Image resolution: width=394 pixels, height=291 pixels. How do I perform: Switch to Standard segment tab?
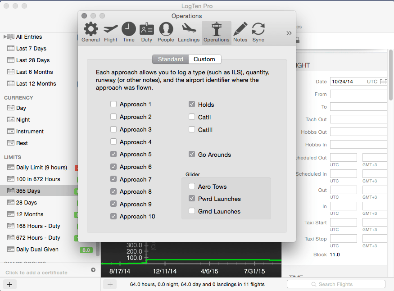pyautogui.click(x=170, y=59)
